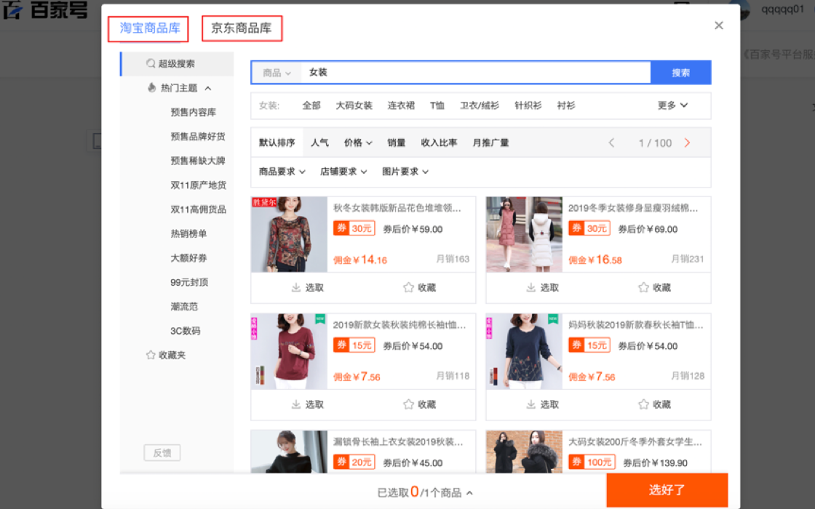Open 商品要求 filter dropdown
Screen dimensions: 815x509
coord(282,172)
